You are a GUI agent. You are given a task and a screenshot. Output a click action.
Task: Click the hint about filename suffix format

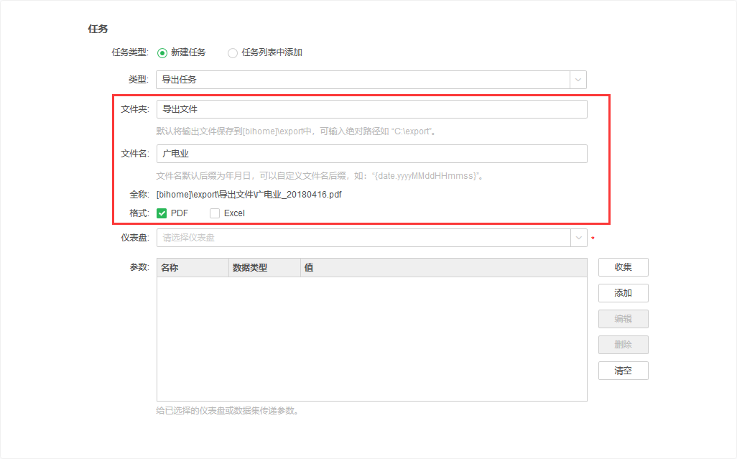pyautogui.click(x=320, y=176)
